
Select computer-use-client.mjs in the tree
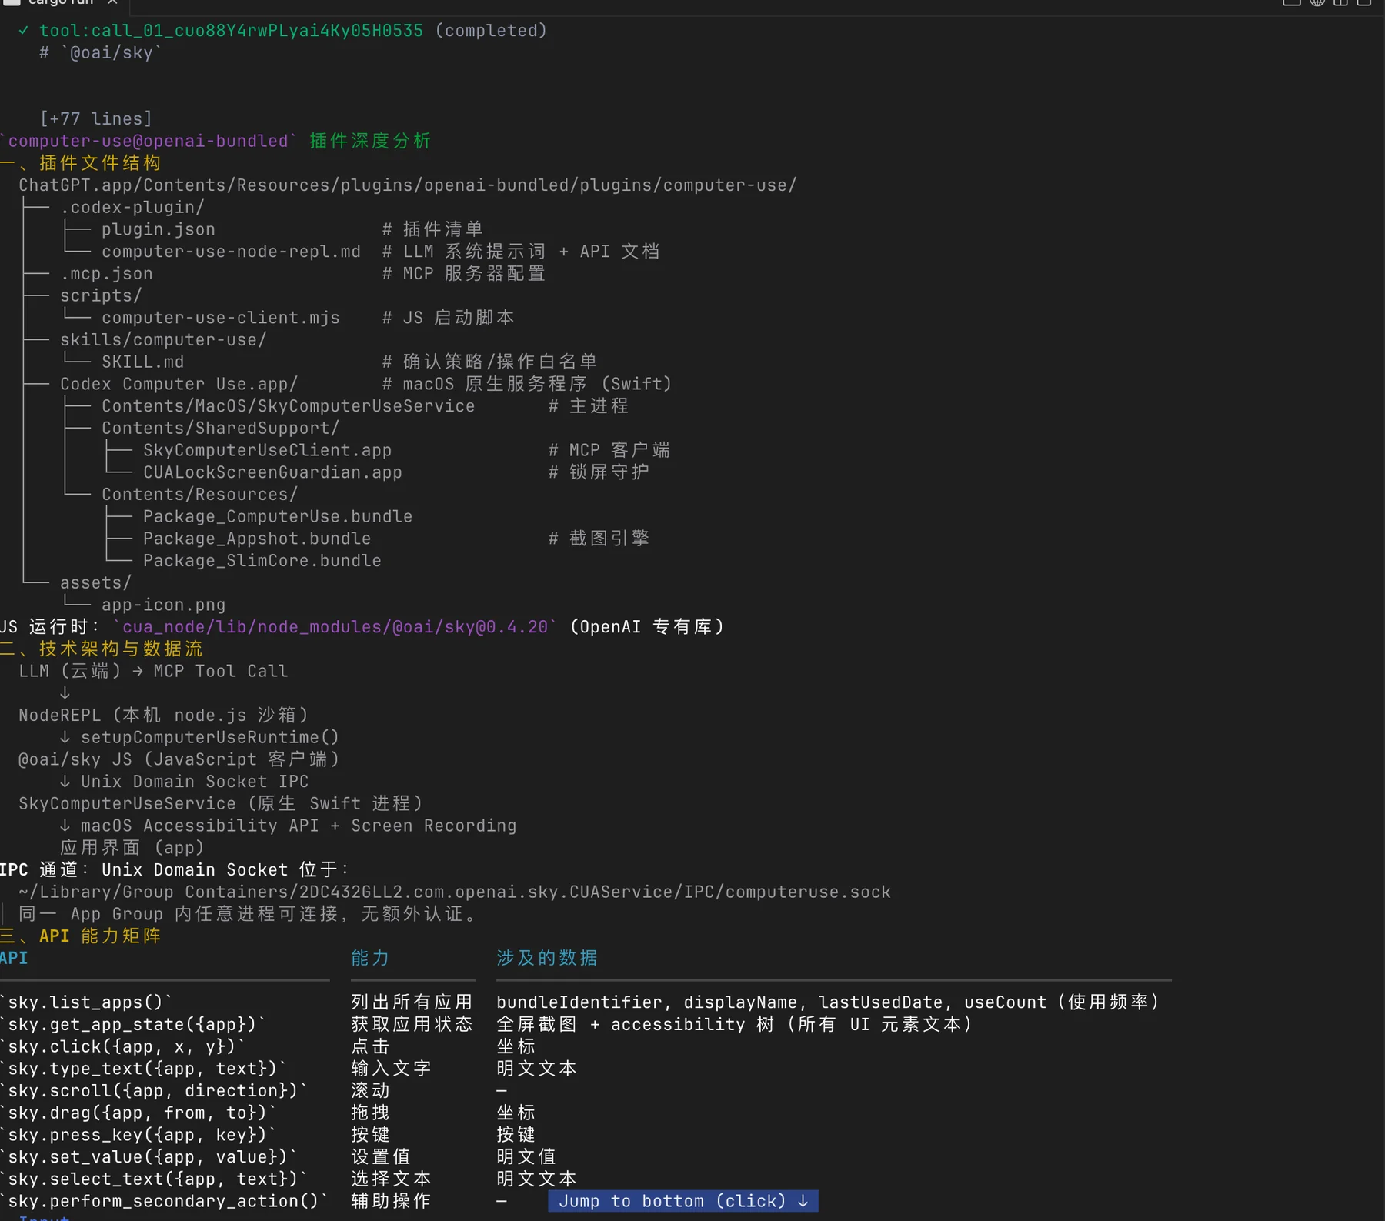click(221, 318)
